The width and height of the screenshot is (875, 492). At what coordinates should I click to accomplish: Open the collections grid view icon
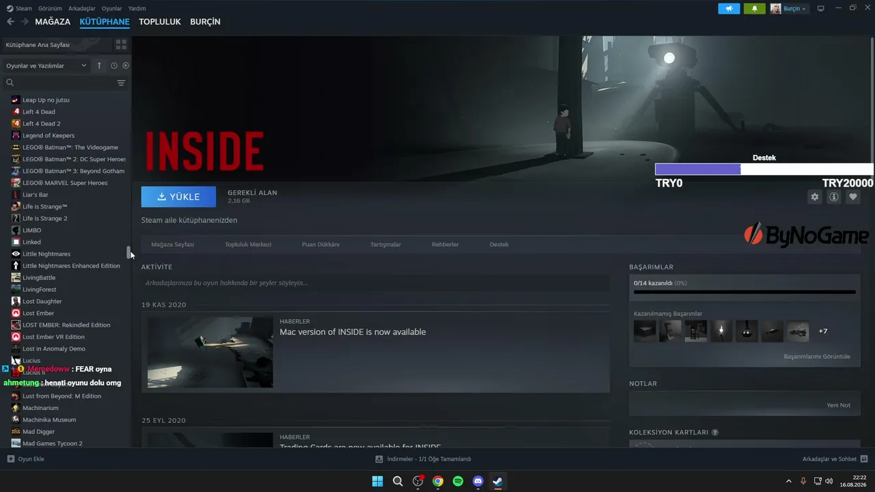(x=121, y=44)
